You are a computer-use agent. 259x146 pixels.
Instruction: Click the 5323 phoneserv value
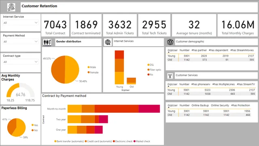208,90
